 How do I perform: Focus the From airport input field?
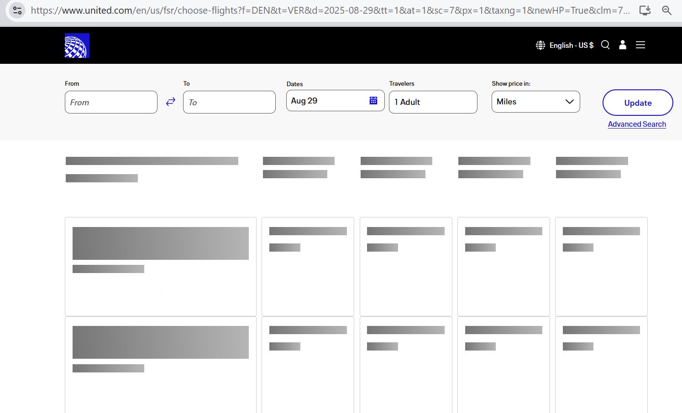[x=111, y=102]
